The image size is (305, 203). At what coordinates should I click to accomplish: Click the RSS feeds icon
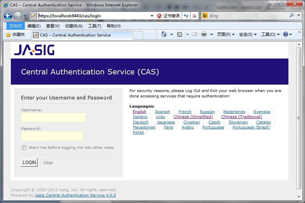tap(180, 34)
